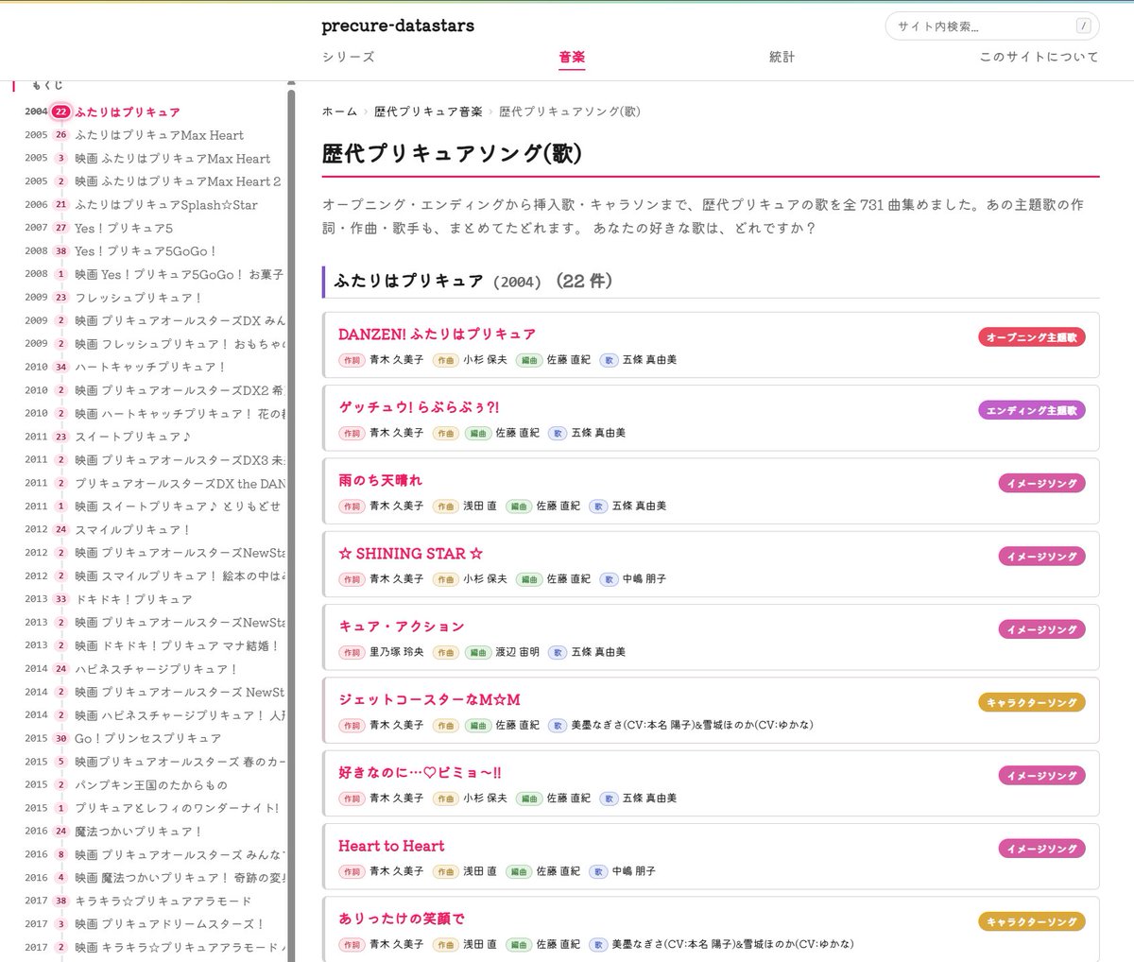Viewport: 1134px width, 962px height.
Task: Select パンプキン王国のたからもの in sidebar
Action: pyautogui.click(x=151, y=784)
